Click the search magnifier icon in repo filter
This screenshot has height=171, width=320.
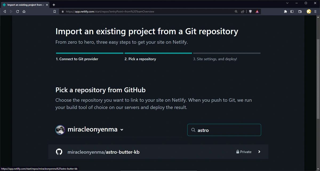pyautogui.click(x=193, y=130)
